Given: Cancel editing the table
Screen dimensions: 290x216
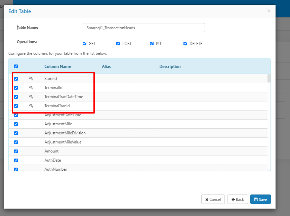Looking at the screenshot, I should 213,199.
